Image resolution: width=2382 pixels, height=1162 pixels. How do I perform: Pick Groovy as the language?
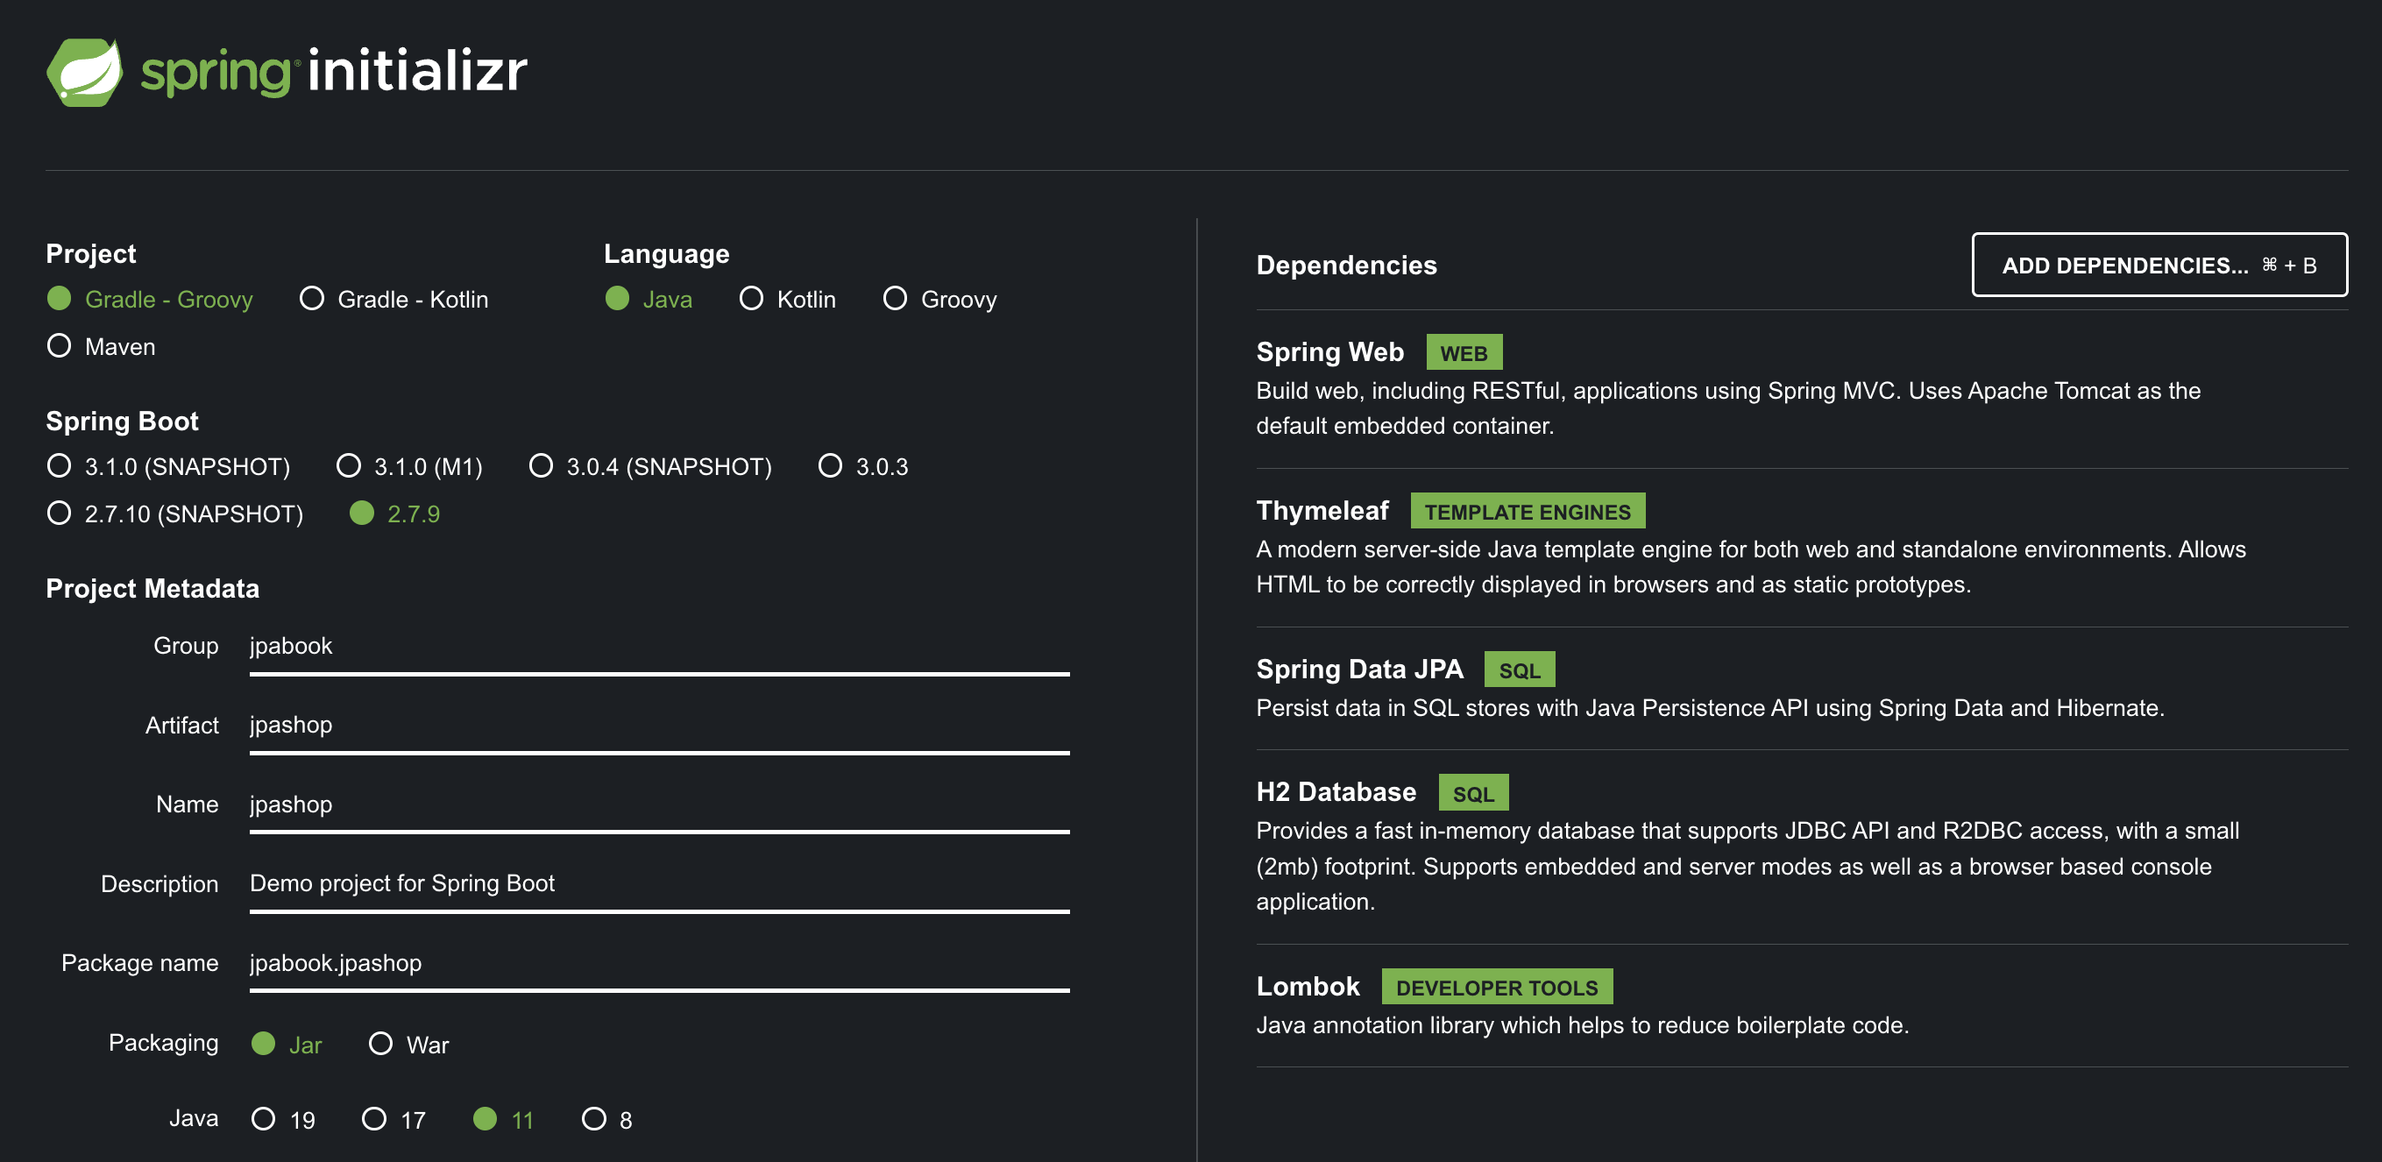tap(939, 299)
